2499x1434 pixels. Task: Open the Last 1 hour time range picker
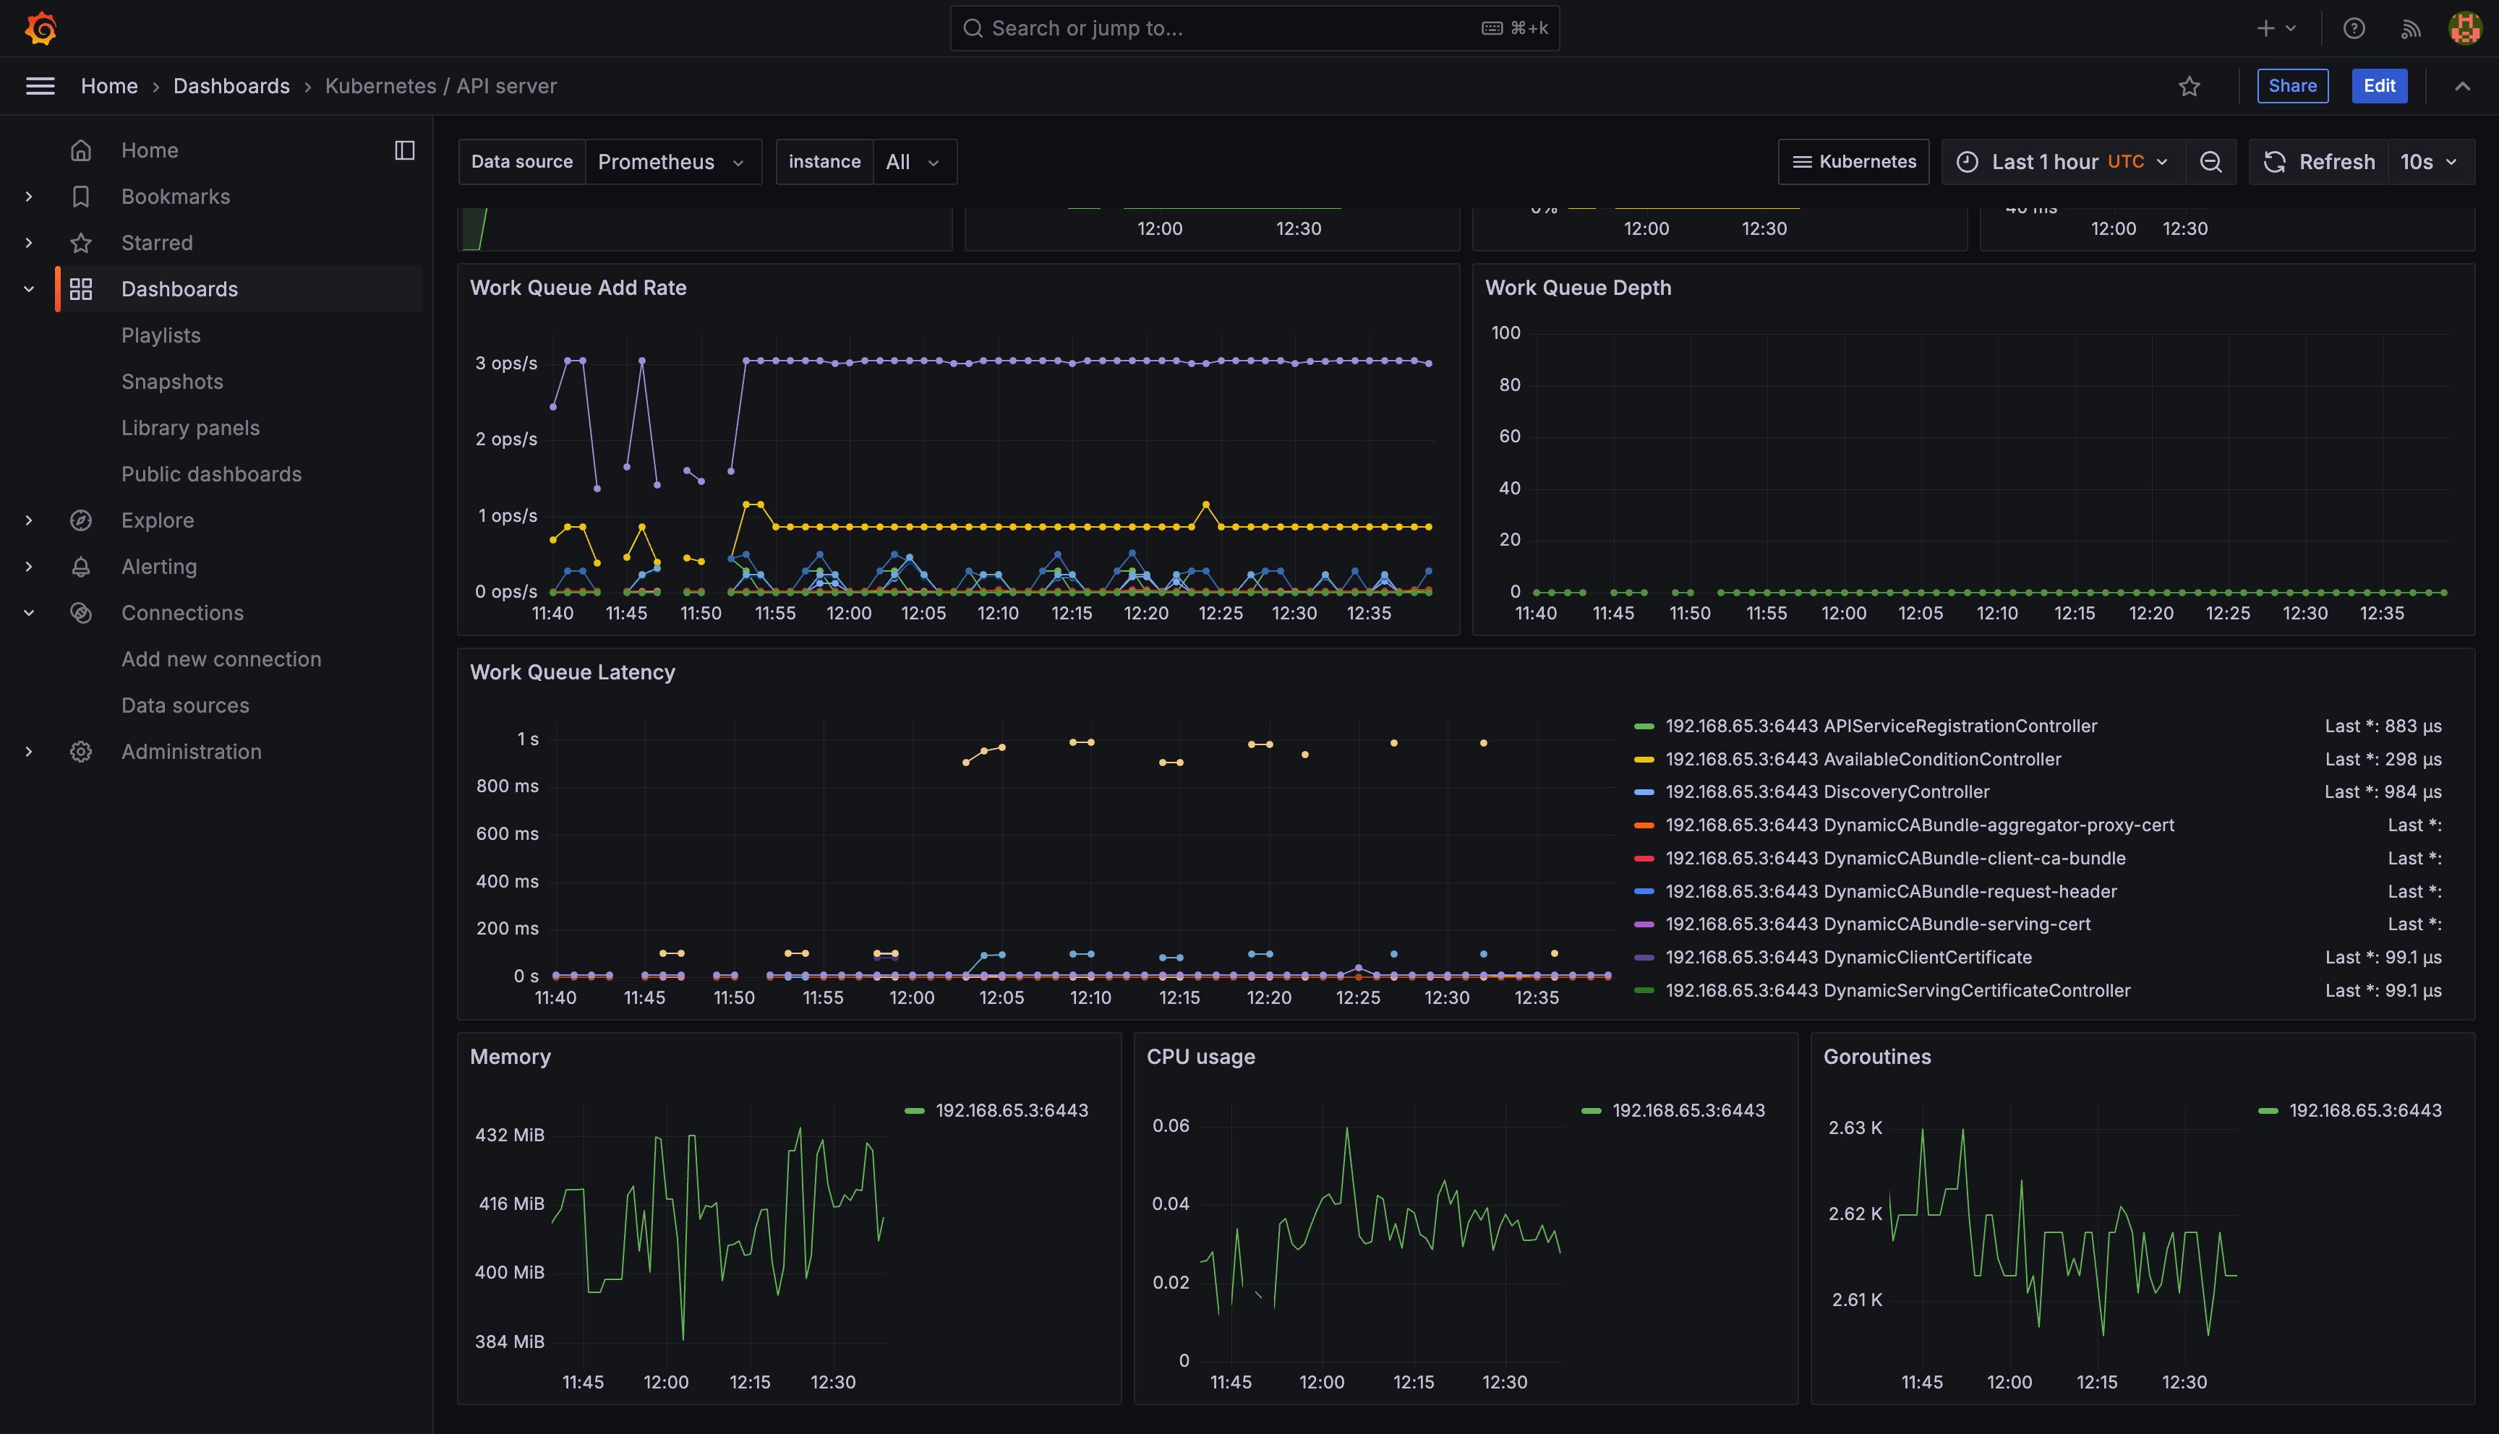click(x=2063, y=161)
